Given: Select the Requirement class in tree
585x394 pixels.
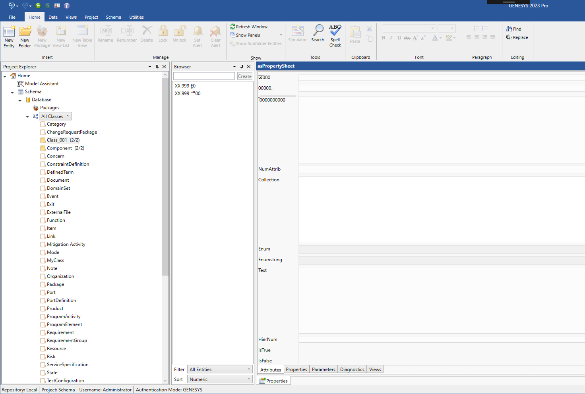Looking at the screenshot, I should pos(60,332).
